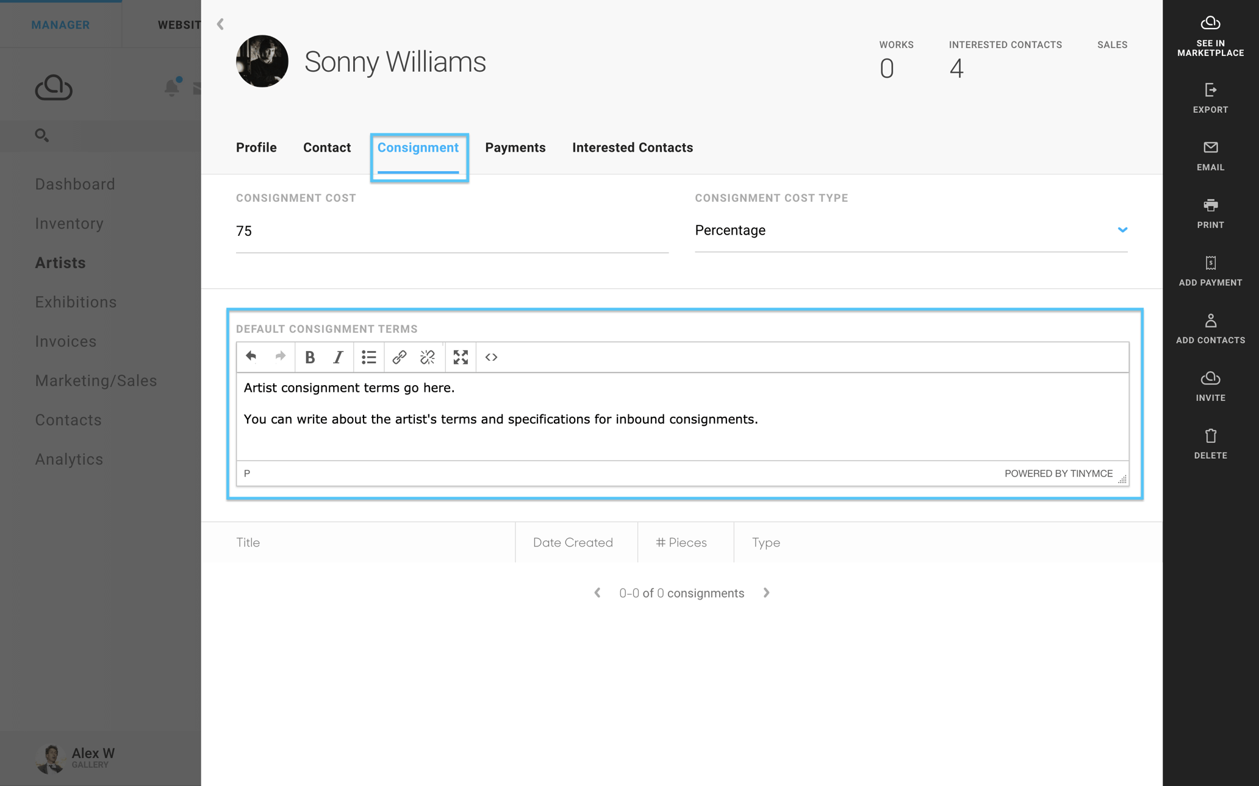Switch to the Payments tab

(515, 147)
